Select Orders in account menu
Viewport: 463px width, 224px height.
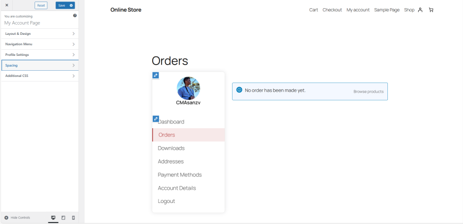[188, 135]
